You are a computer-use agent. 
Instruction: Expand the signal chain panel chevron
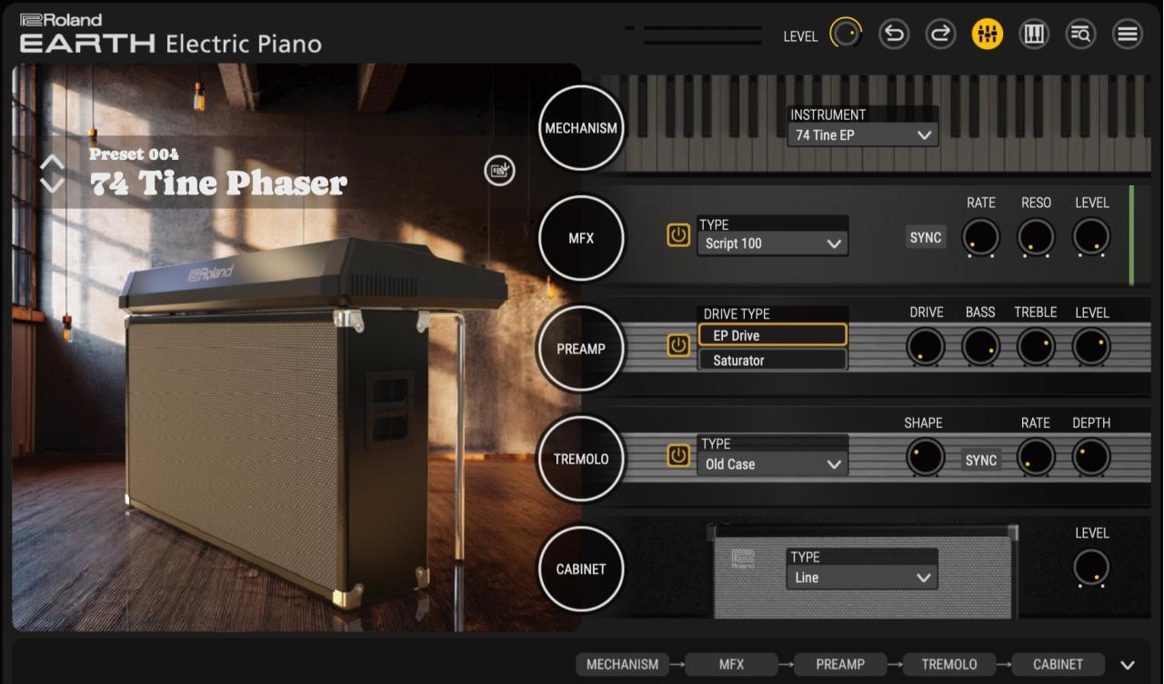coord(1128,665)
